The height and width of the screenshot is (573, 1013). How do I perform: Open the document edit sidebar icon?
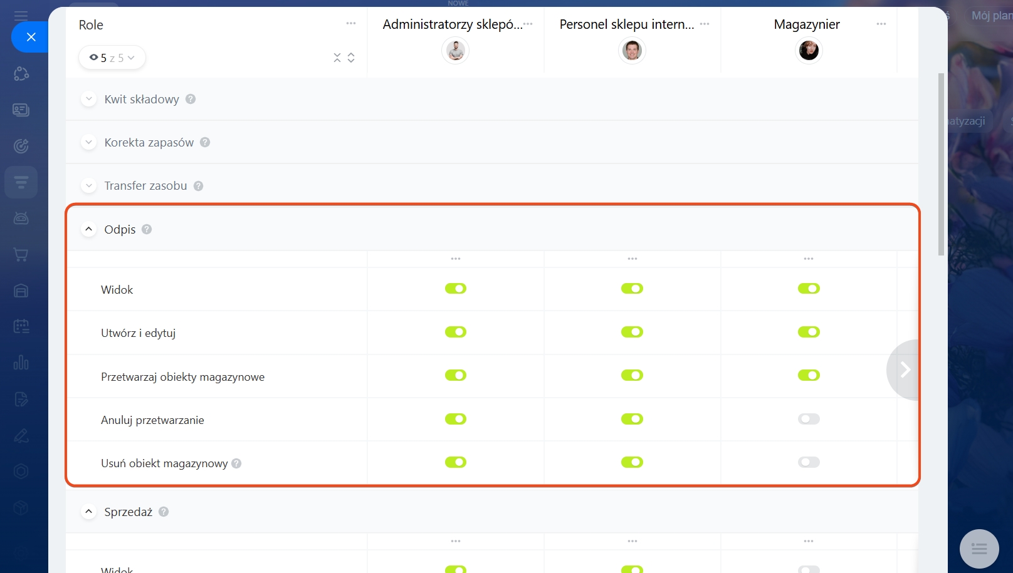pos(21,399)
